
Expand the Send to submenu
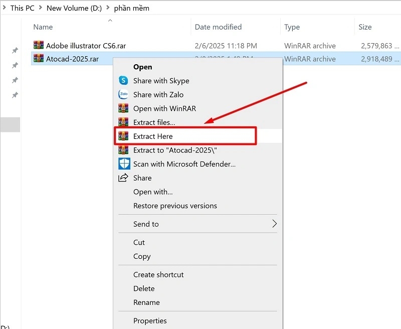tap(145, 224)
